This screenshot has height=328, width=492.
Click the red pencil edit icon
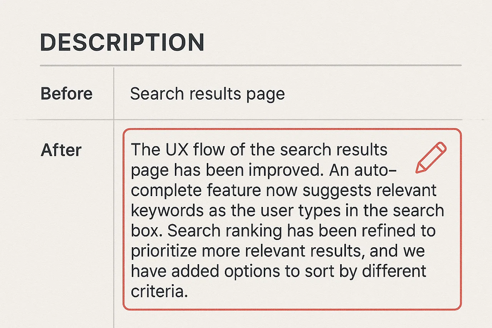[431, 157]
